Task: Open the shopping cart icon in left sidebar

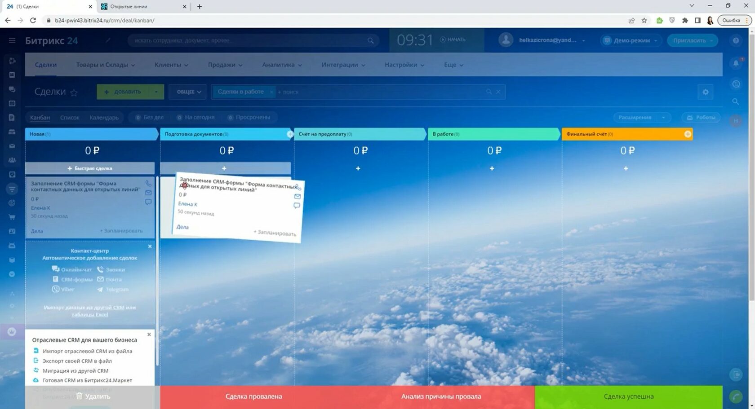Action: [x=12, y=217]
